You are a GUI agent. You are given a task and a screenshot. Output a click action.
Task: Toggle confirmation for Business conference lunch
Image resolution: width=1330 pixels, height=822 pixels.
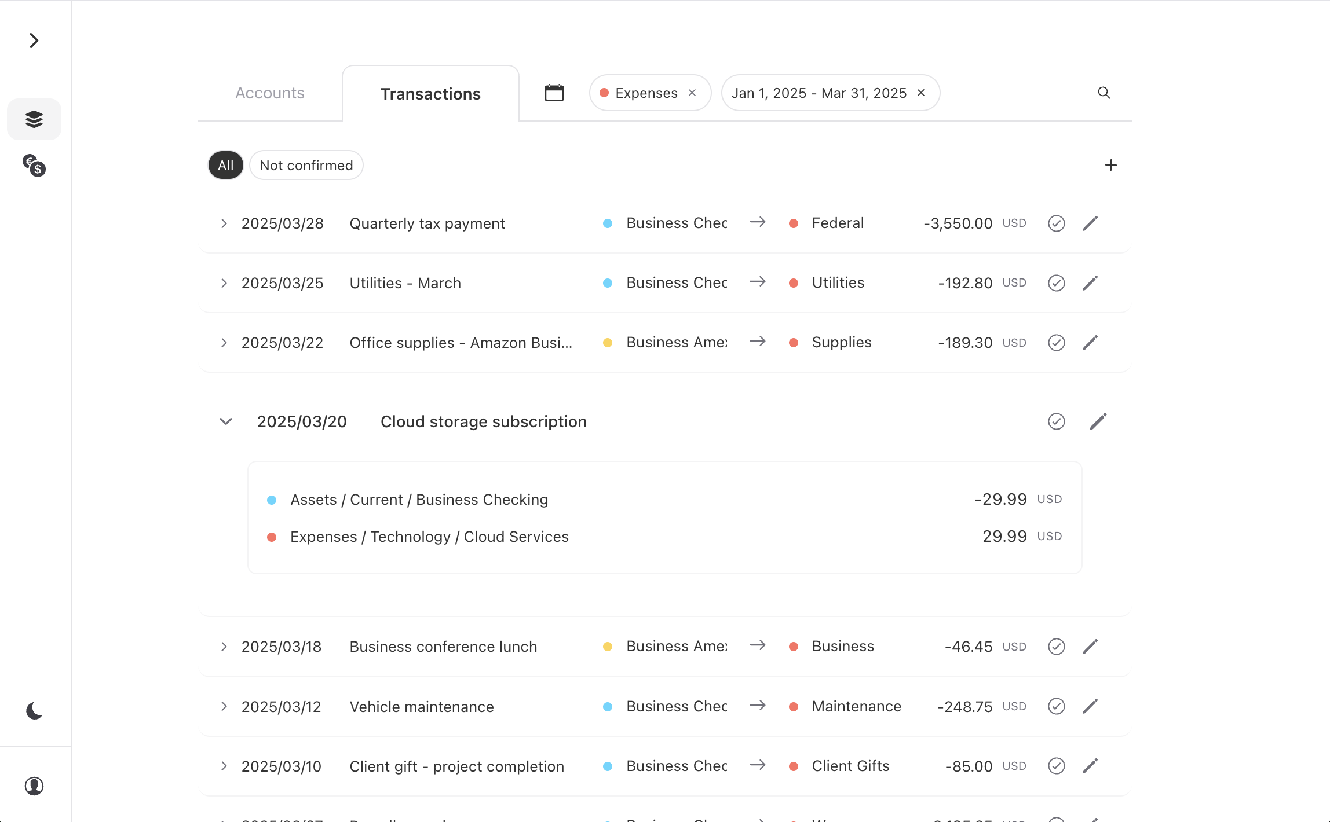pos(1056,647)
